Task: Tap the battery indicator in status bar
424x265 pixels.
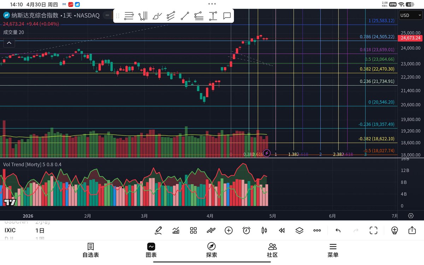Action: tap(410, 4)
